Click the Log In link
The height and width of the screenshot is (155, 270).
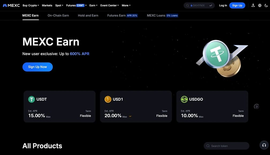tap(223, 6)
